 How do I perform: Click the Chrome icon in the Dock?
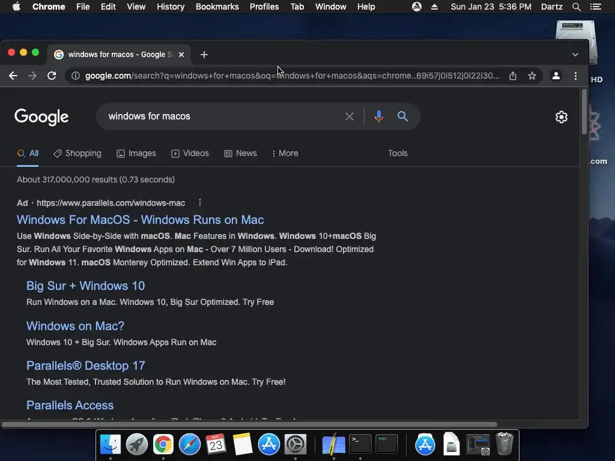point(163,444)
